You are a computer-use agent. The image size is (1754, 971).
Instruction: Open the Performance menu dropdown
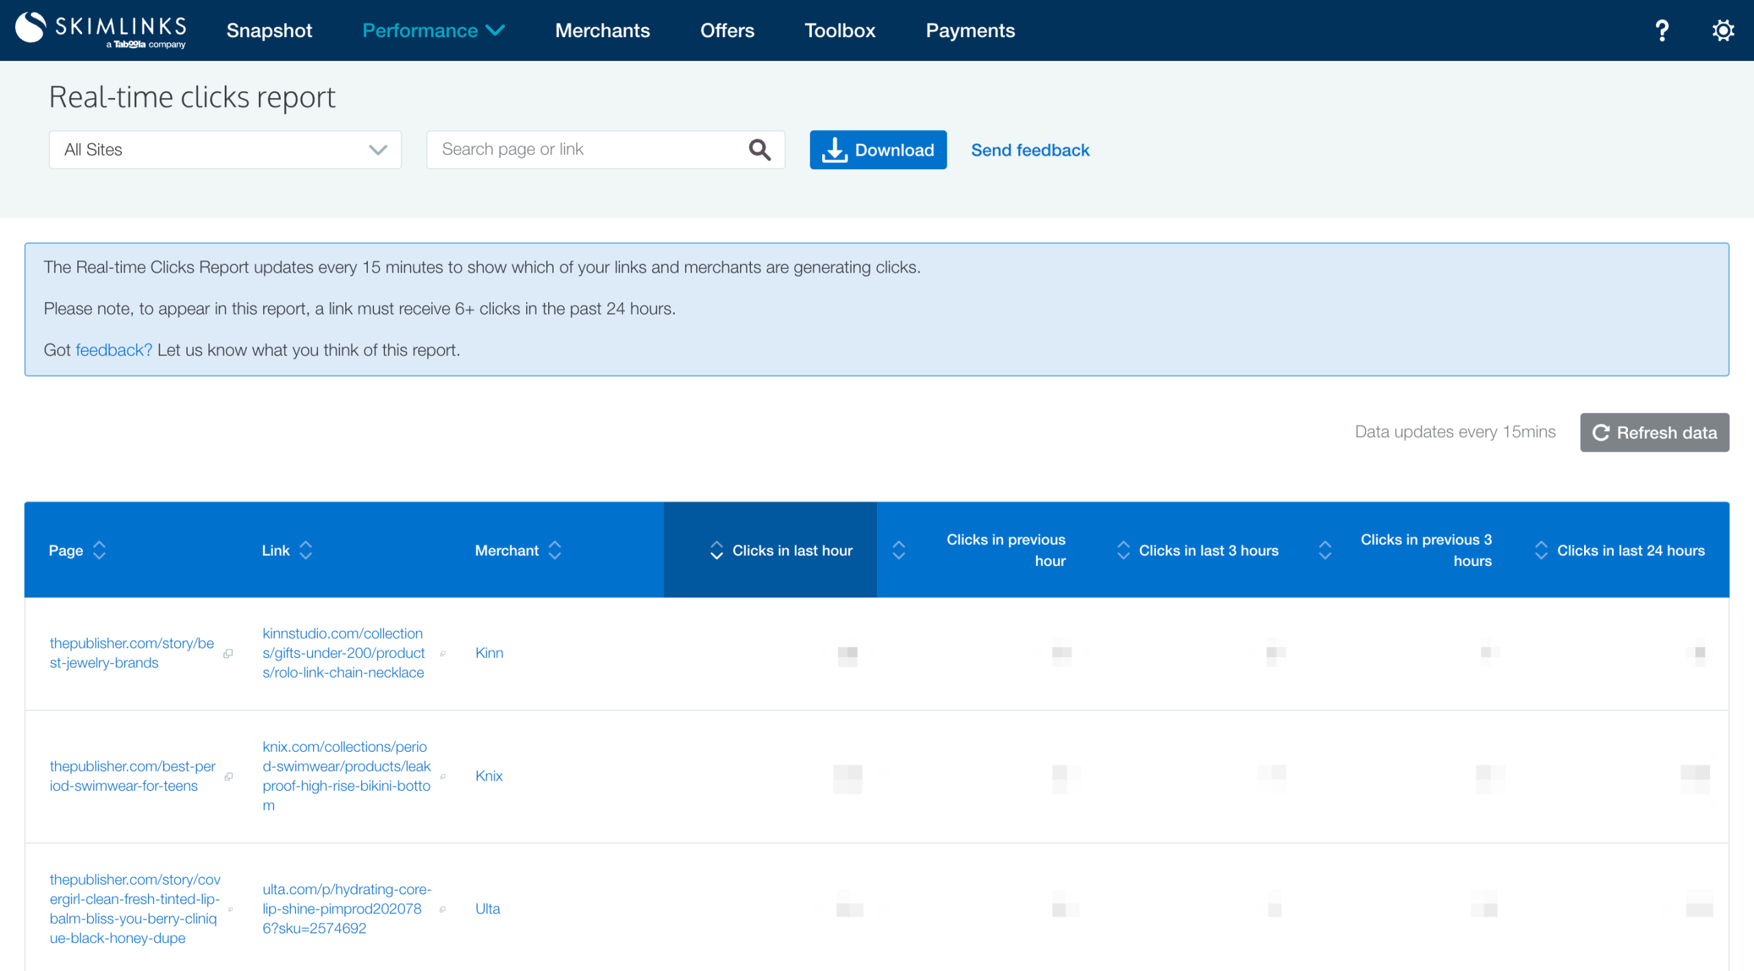[x=433, y=30]
